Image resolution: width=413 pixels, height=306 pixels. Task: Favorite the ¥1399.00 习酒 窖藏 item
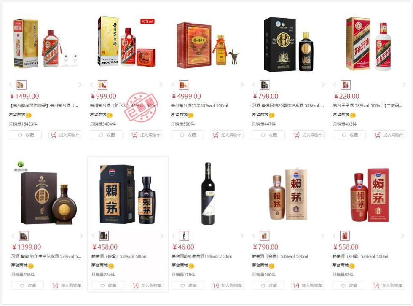coord(27,285)
